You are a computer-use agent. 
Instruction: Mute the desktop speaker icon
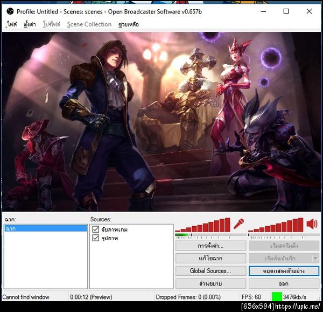pos(312,224)
